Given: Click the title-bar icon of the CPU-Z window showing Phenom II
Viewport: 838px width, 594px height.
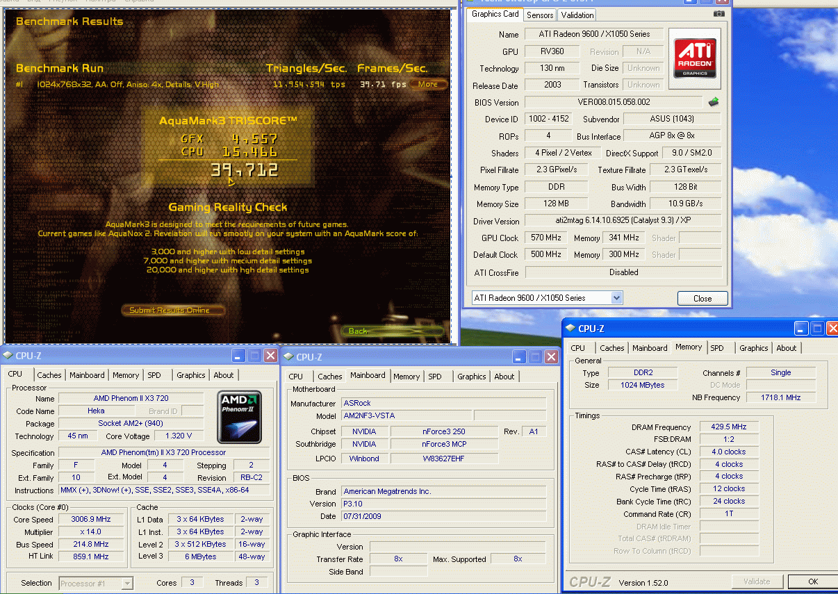Looking at the screenshot, I should tap(8, 356).
